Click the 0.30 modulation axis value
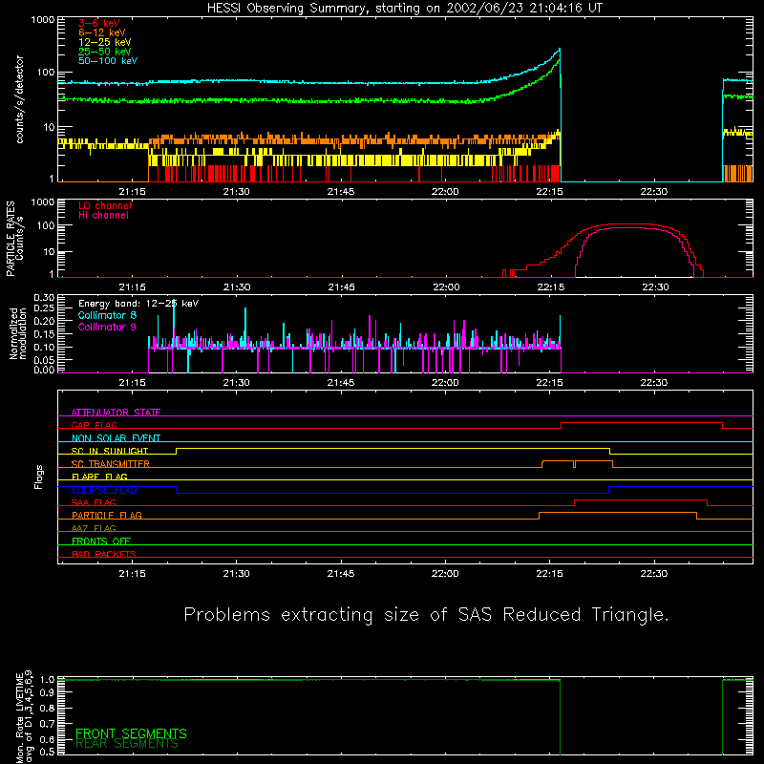 click(44, 297)
